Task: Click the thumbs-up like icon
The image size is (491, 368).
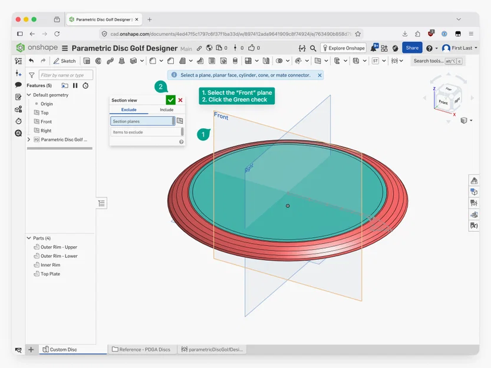Action: point(252,48)
